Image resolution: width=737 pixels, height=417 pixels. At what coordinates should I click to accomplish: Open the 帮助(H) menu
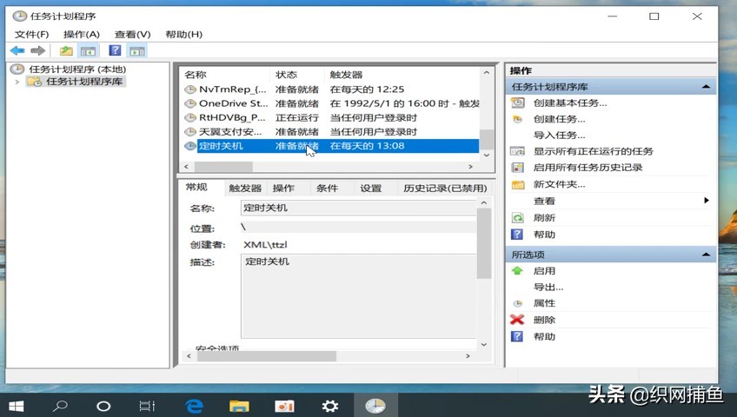(183, 34)
